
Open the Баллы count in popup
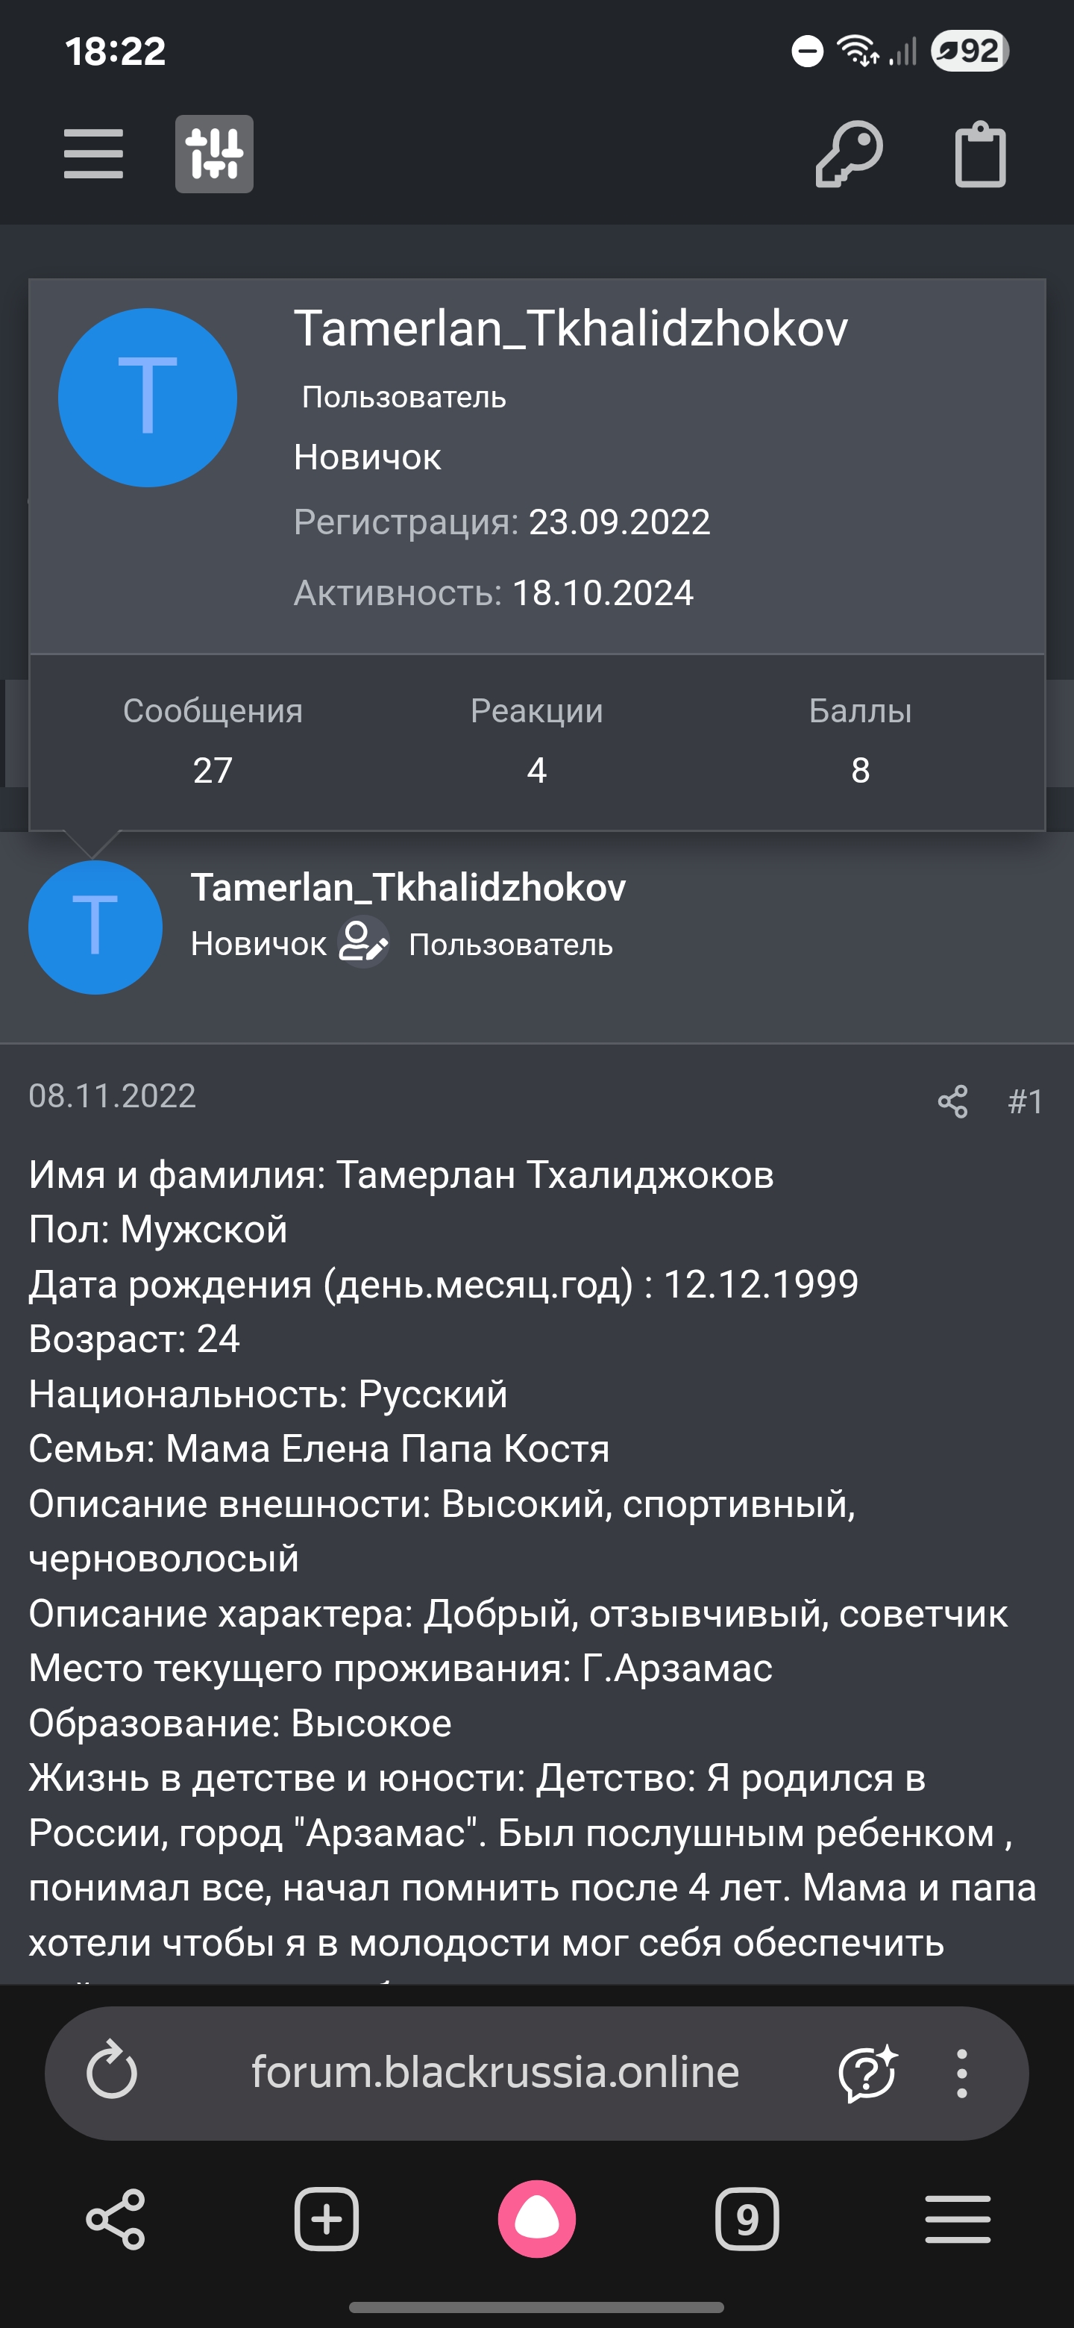(x=860, y=770)
